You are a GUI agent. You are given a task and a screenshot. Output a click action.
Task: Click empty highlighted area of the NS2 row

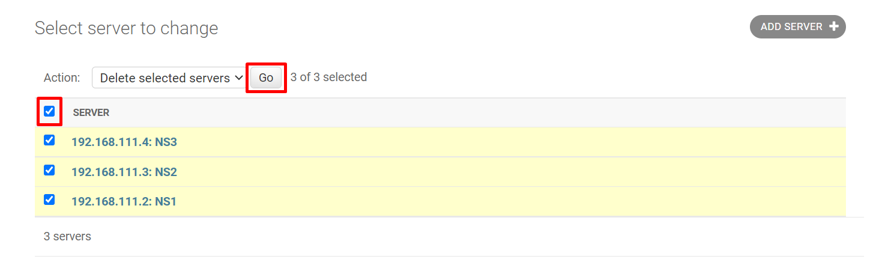pos(480,172)
